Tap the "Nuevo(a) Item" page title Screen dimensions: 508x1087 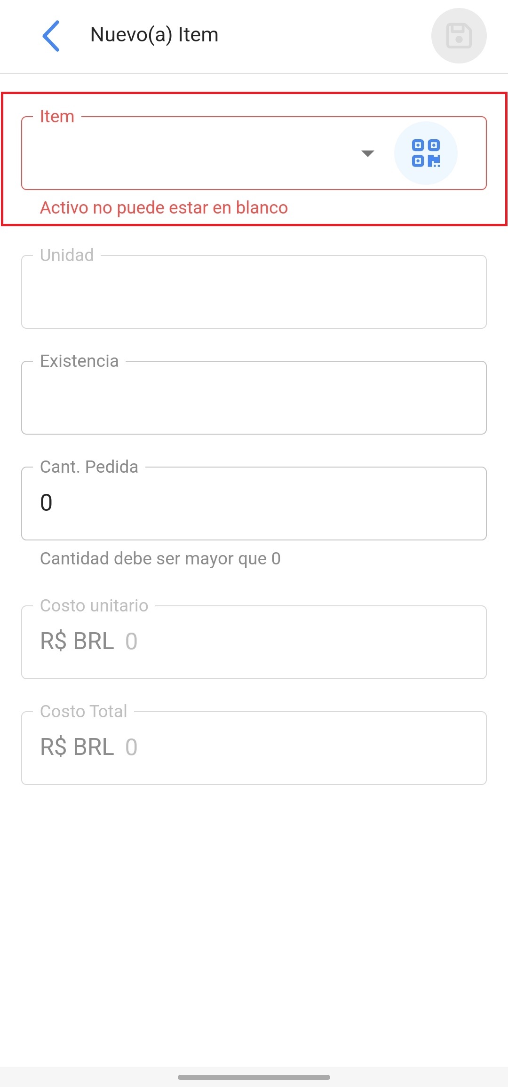point(154,35)
